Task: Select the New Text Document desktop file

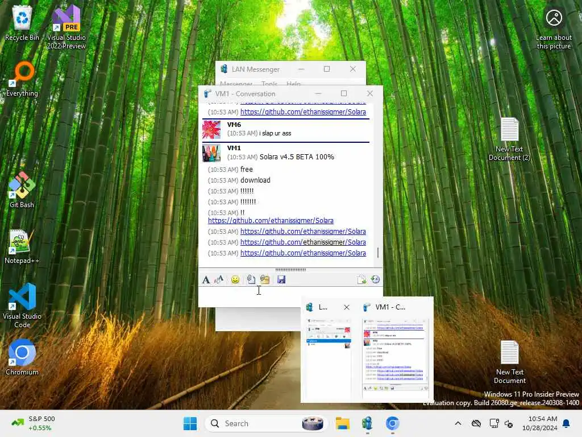Action: coord(509,362)
